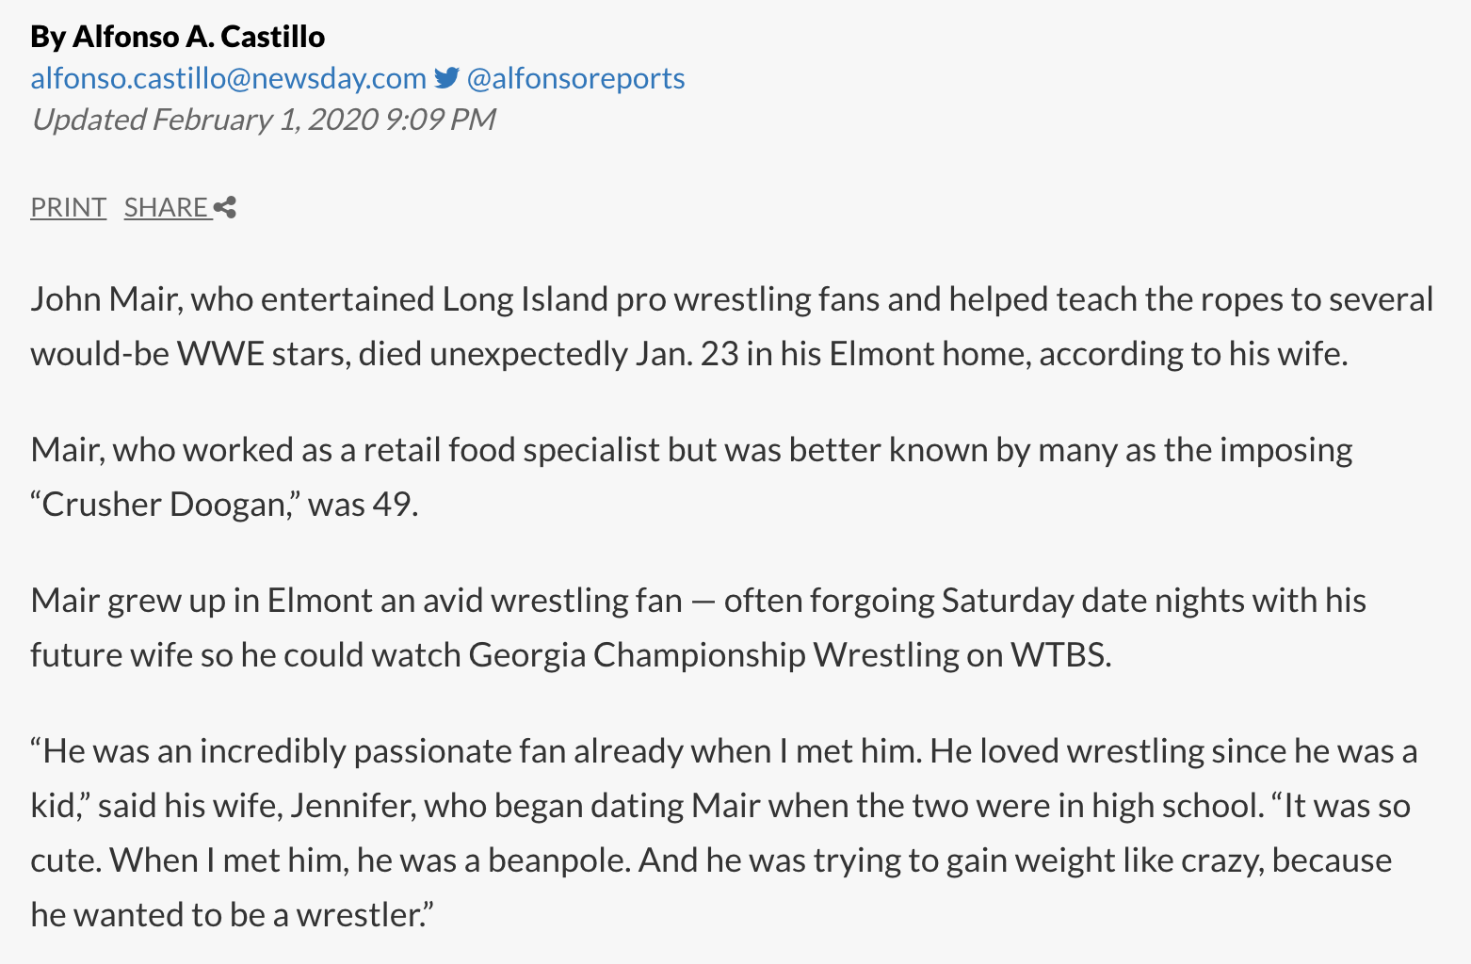Open the alfonso.castillo@newsday.com email link
The height and width of the screenshot is (964, 1471).
point(228,78)
